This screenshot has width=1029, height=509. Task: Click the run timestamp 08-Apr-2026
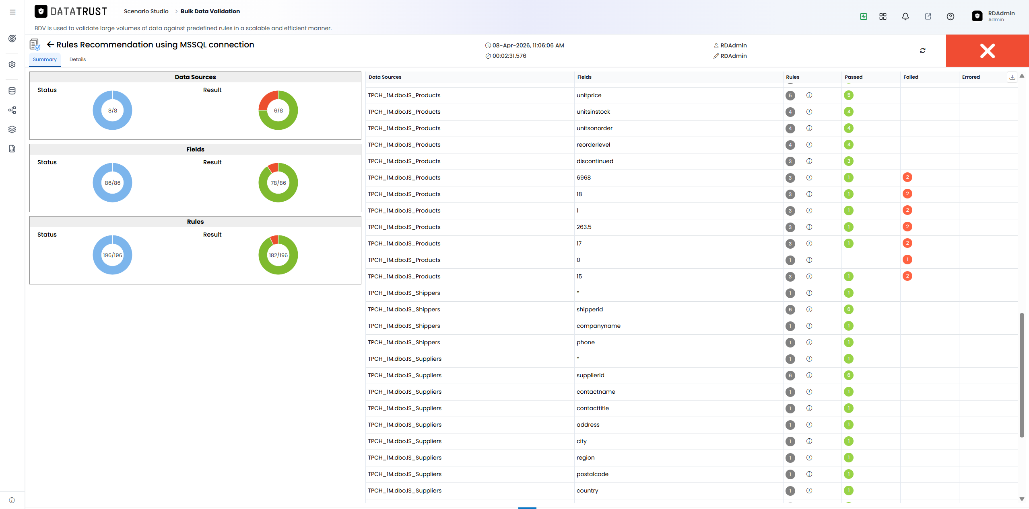(x=528, y=45)
